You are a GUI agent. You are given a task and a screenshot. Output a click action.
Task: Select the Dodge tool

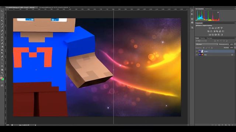(2, 53)
